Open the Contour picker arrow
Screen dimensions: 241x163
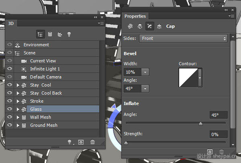tap(200, 78)
